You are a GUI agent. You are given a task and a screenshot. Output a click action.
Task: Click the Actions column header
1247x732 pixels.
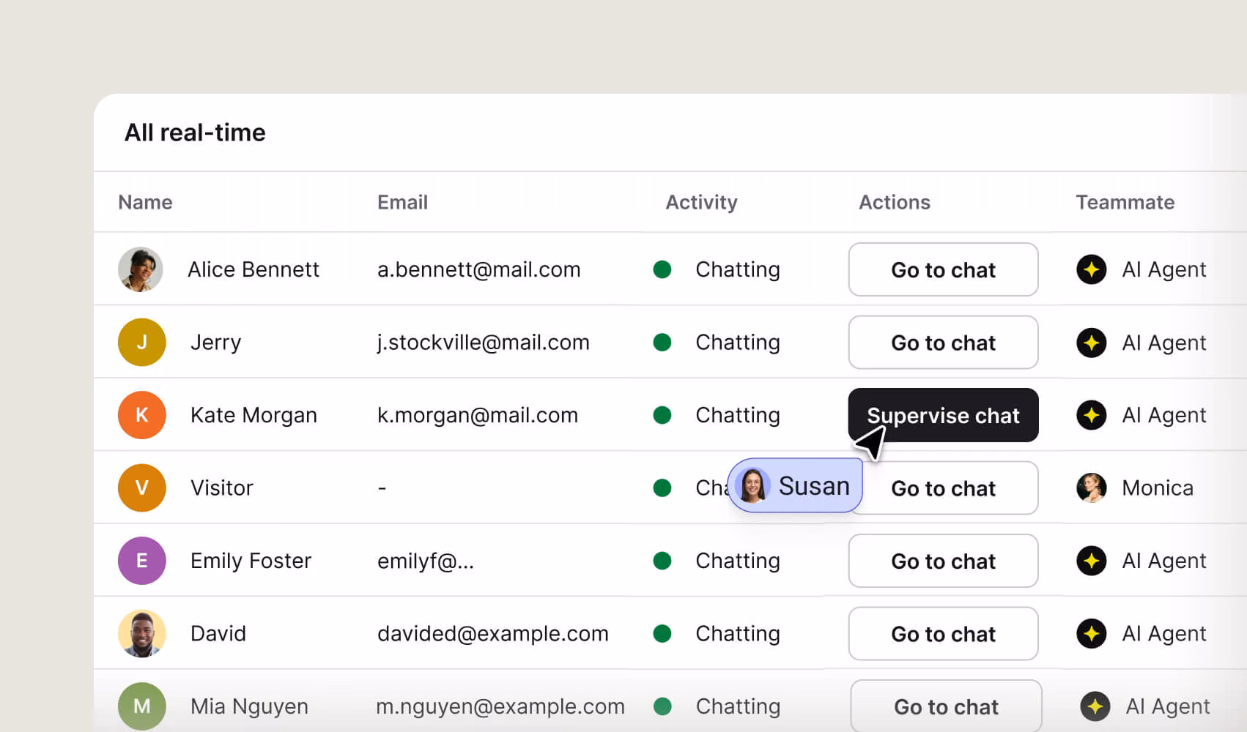pyautogui.click(x=895, y=202)
